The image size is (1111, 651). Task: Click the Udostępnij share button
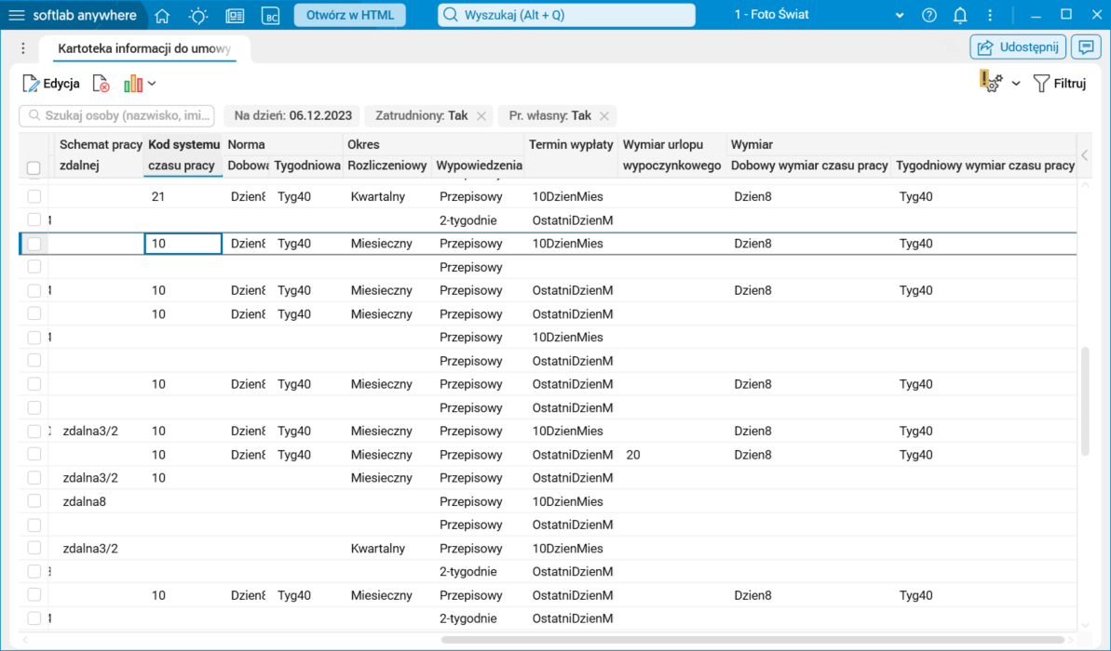pyautogui.click(x=1018, y=47)
